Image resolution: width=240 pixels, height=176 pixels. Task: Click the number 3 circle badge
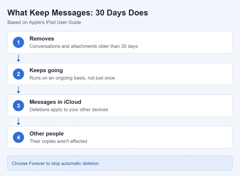(18, 106)
